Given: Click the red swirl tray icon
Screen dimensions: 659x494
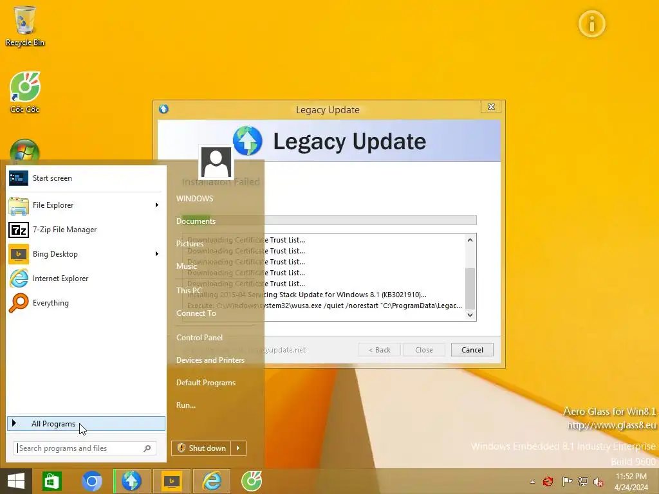Looking at the screenshot, I should (x=548, y=481).
